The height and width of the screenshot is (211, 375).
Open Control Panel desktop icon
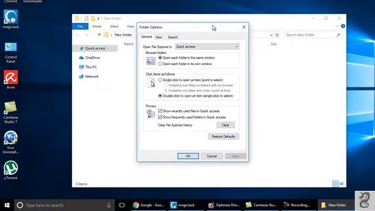click(x=11, y=53)
